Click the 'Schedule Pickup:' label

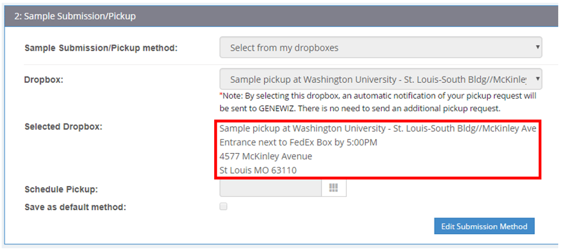[x=61, y=190]
